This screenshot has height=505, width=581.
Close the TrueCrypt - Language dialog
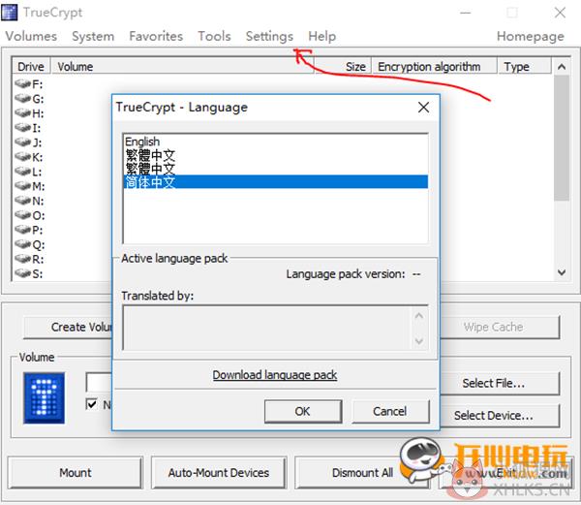coord(423,108)
